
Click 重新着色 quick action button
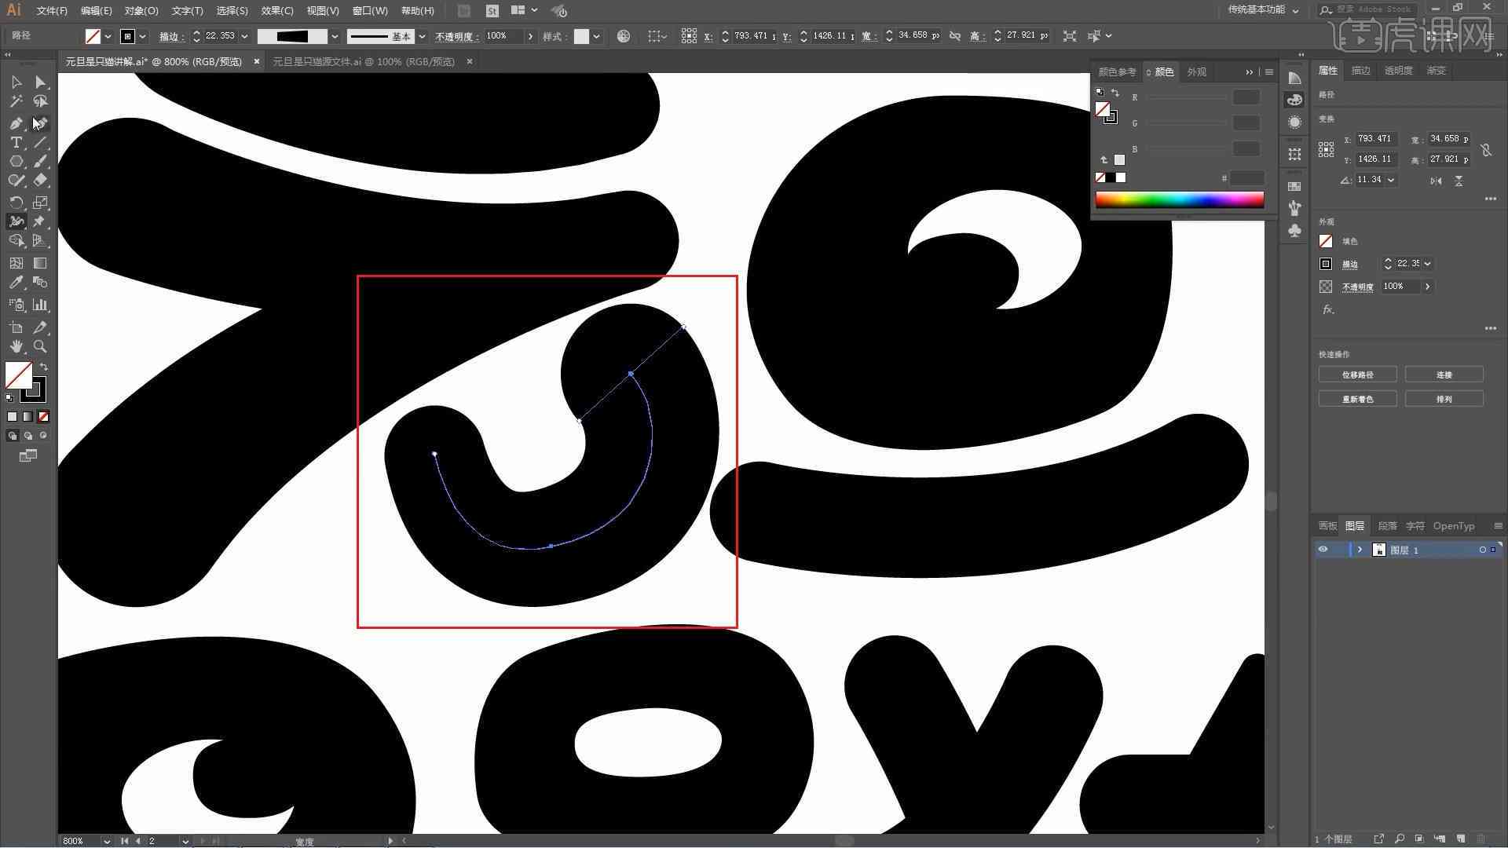tap(1359, 399)
